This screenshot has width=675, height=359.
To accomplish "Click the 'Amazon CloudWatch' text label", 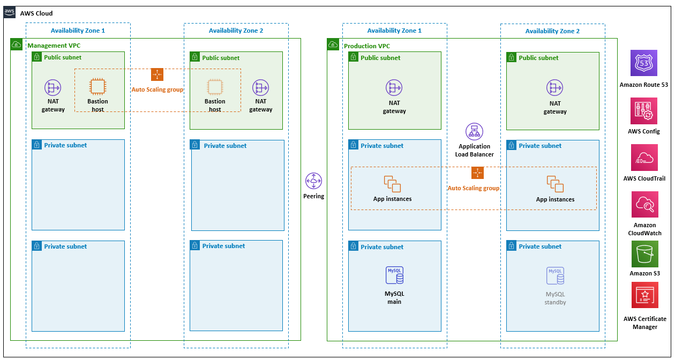I will 644,229.
